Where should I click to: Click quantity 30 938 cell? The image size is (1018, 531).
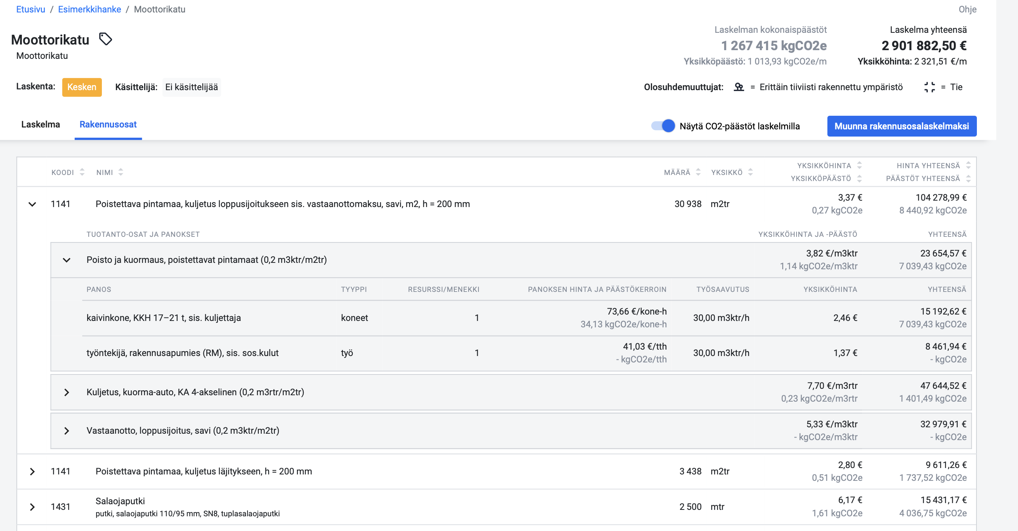click(687, 204)
